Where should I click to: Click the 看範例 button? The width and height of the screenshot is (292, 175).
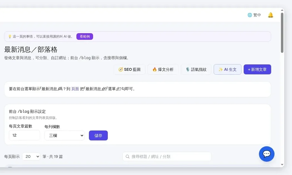(85, 36)
